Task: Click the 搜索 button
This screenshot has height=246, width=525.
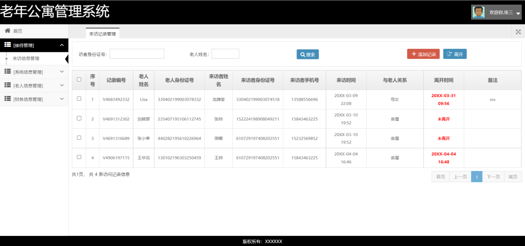Action: [x=308, y=54]
